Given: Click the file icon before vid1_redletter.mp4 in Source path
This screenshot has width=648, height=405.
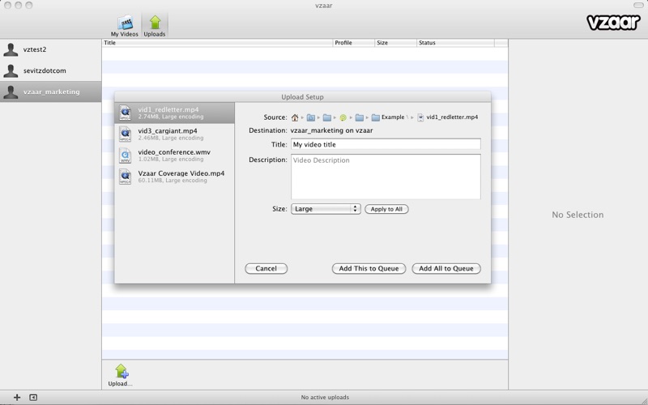Looking at the screenshot, I should [420, 117].
